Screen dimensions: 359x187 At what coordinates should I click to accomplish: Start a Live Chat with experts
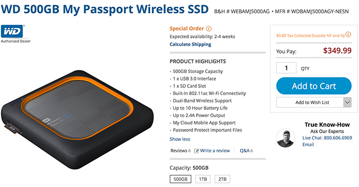pyautogui.click(x=312, y=138)
